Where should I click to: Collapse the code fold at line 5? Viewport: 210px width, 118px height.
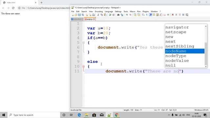(84, 43)
